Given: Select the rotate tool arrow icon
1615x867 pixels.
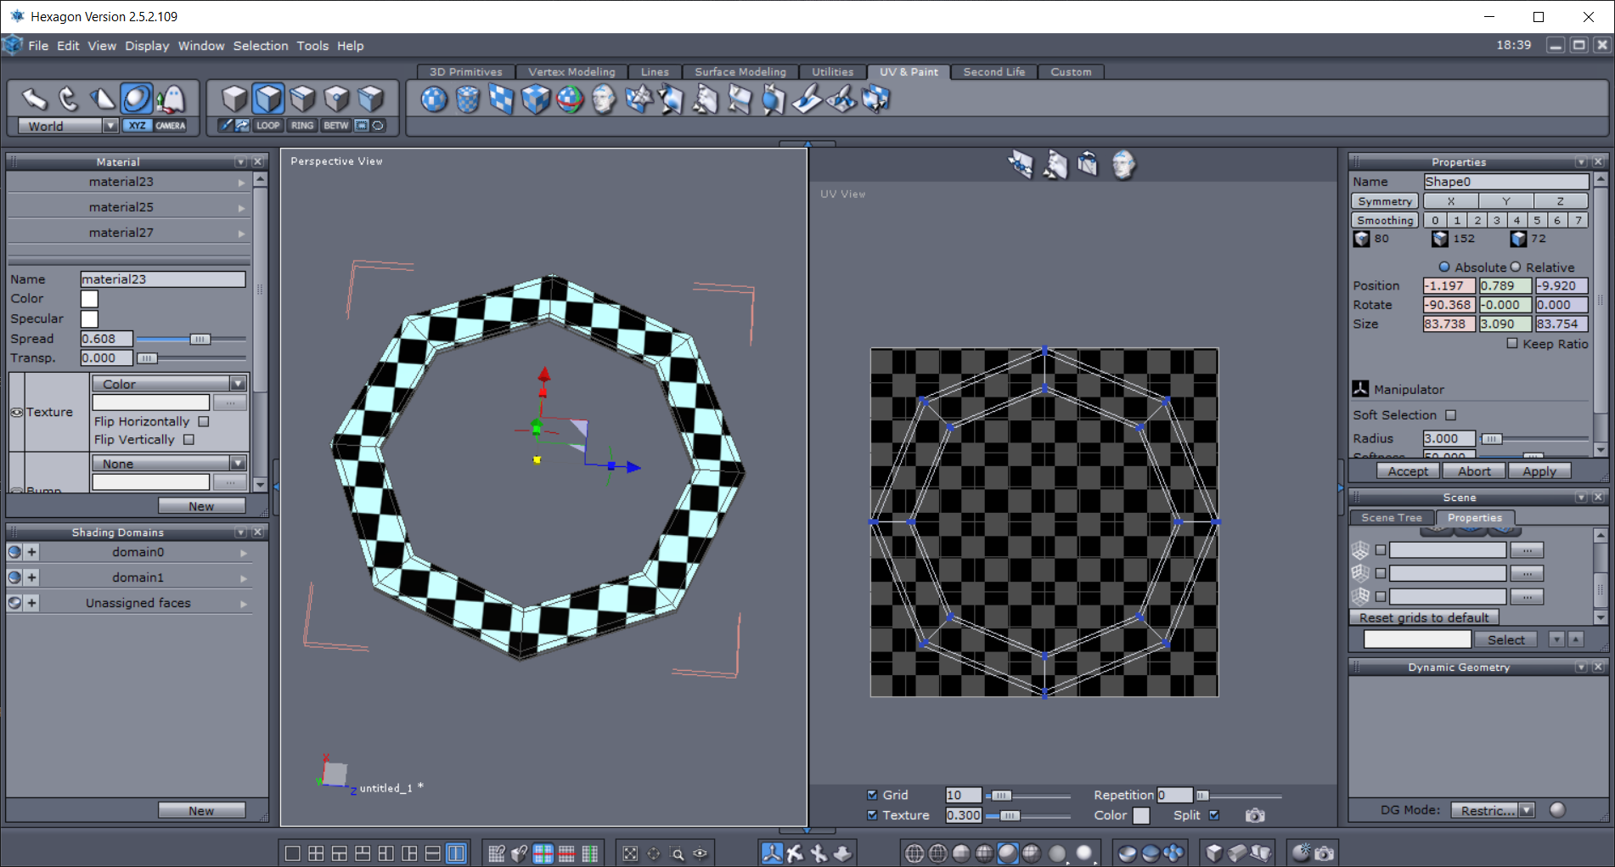Looking at the screenshot, I should pos(68,99).
